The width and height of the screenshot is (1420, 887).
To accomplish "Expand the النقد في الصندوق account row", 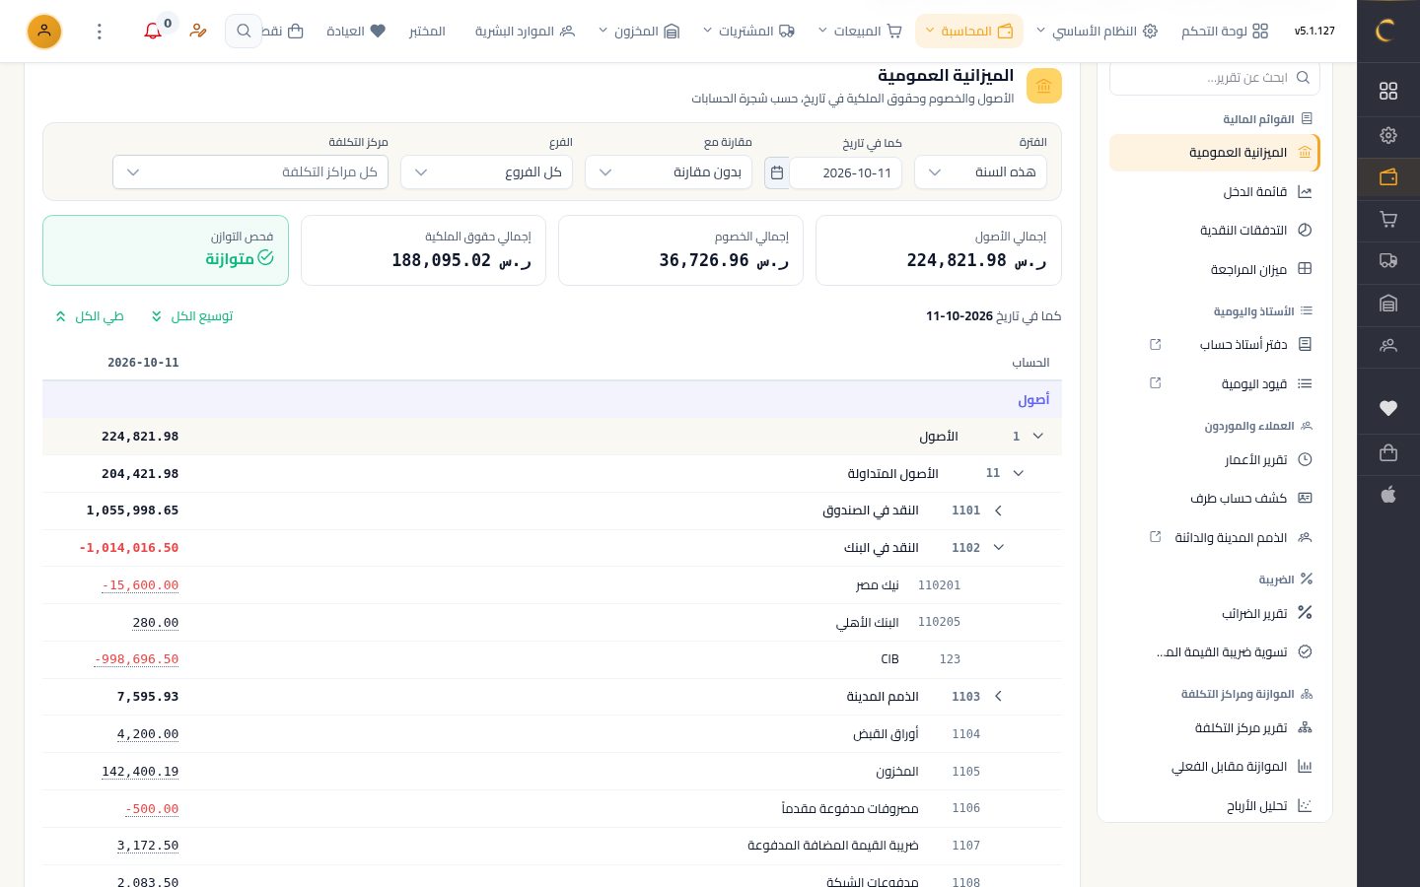I will point(998,511).
